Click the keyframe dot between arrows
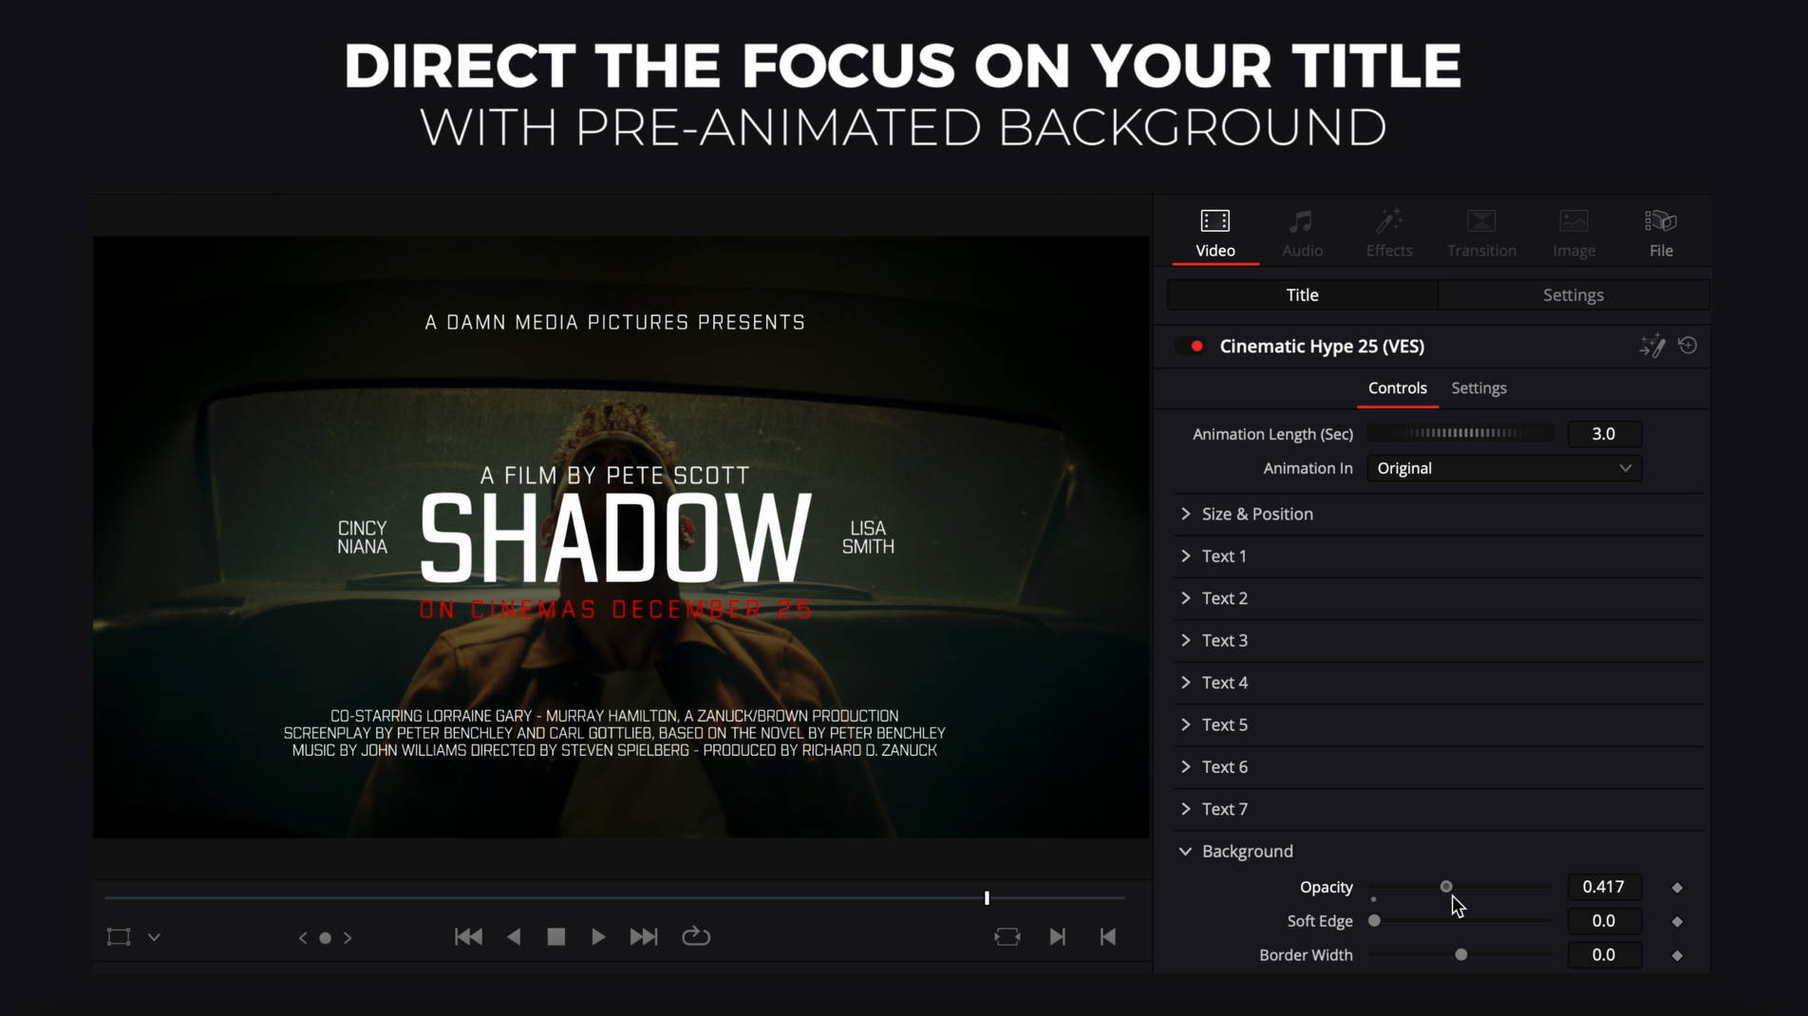 coord(325,938)
